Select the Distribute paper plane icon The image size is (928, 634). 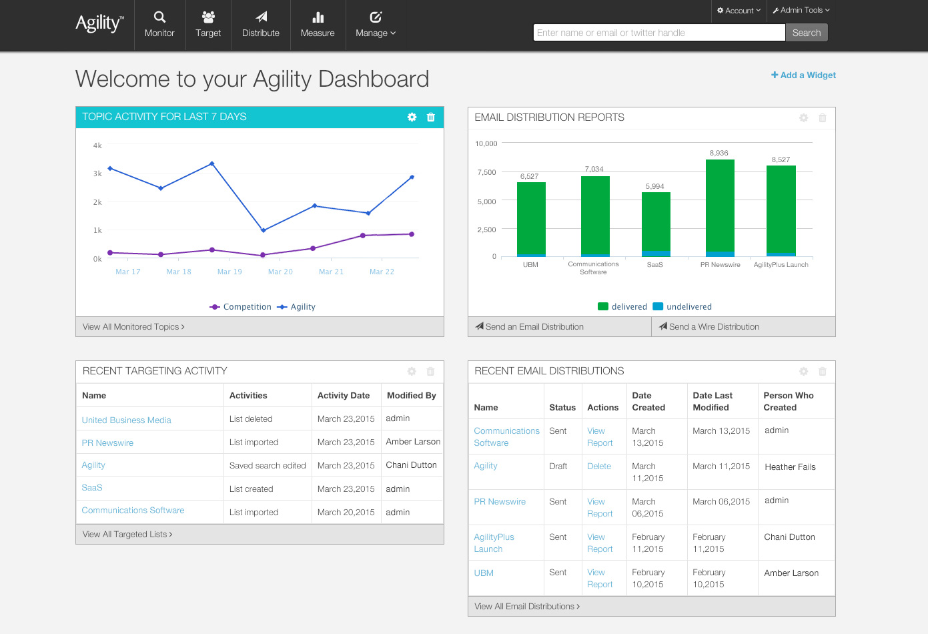pos(261,17)
